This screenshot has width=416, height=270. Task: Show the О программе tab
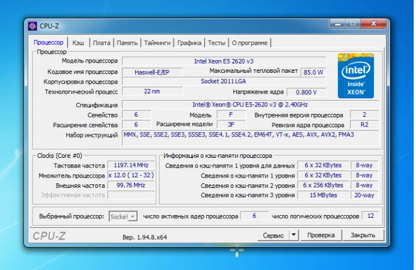coord(250,43)
